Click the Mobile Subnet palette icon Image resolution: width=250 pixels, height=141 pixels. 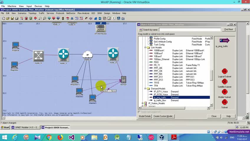[x=224, y=92]
